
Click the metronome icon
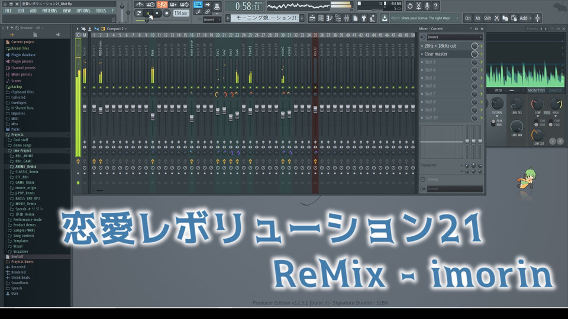point(139,5)
